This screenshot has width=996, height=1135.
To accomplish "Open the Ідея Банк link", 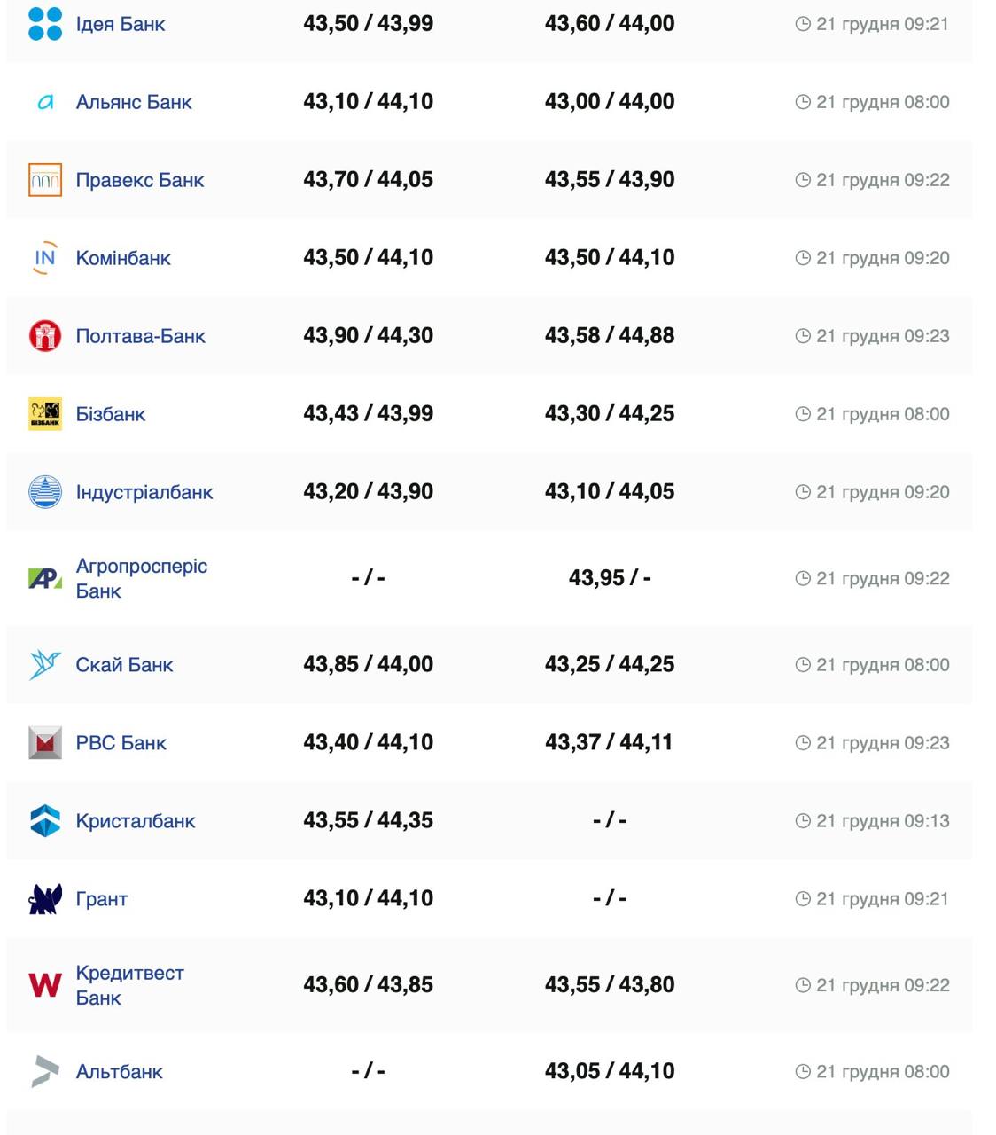I will point(121,24).
